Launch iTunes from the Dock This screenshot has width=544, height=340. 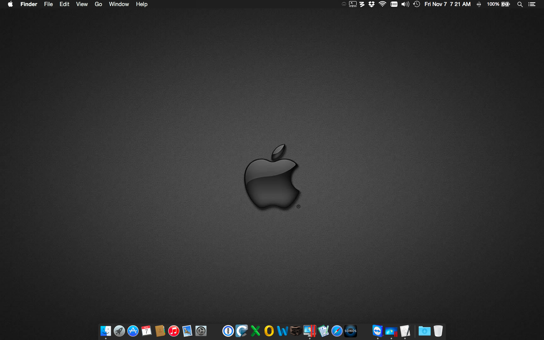pyautogui.click(x=174, y=331)
